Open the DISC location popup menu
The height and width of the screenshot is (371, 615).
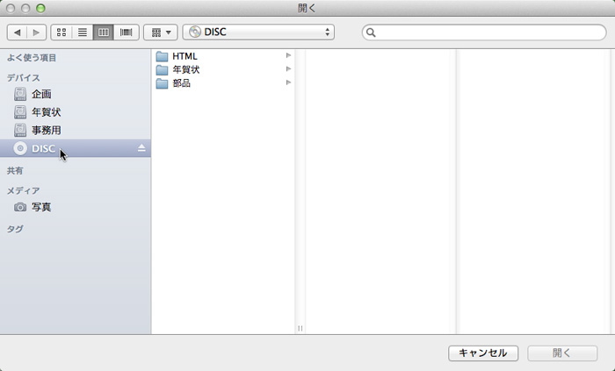click(x=258, y=32)
